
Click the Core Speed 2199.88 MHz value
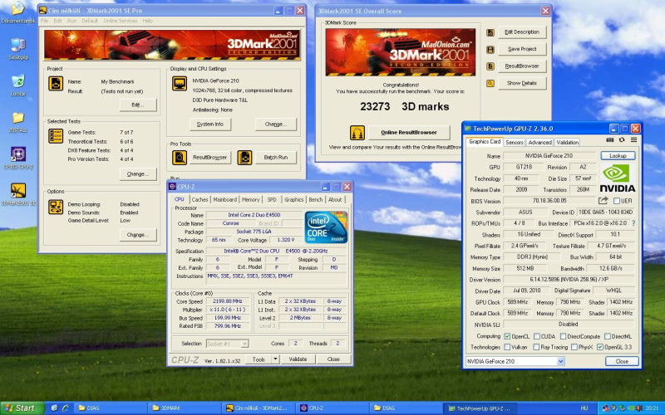[x=228, y=301]
